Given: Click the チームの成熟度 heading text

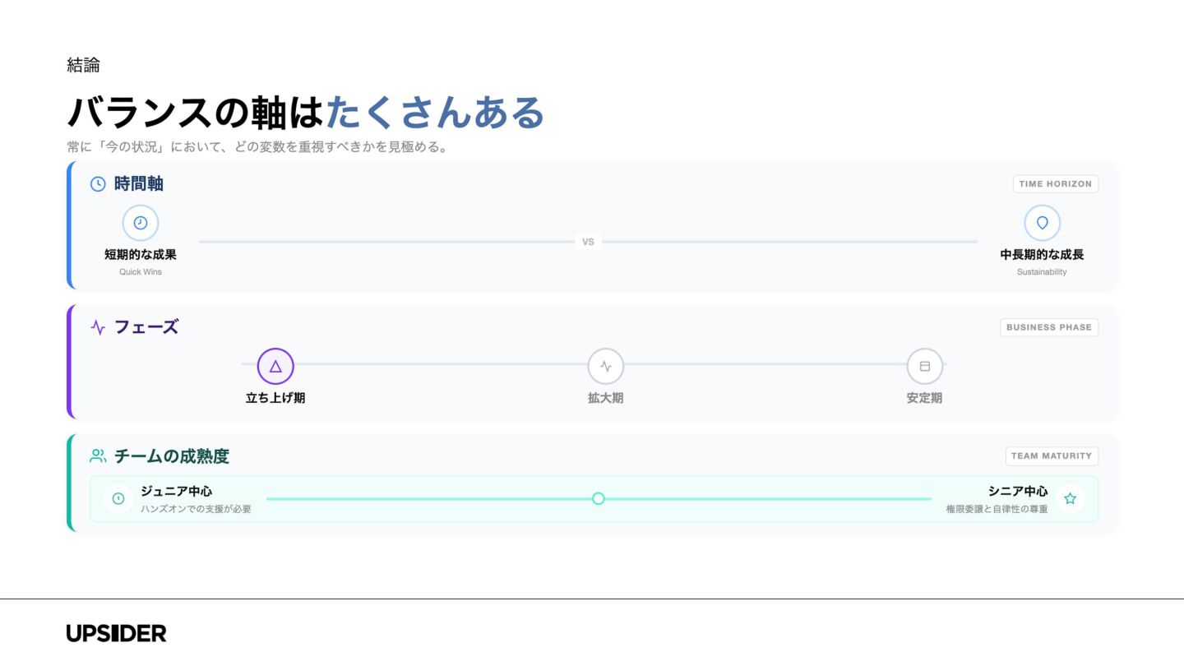Looking at the screenshot, I should tap(171, 456).
